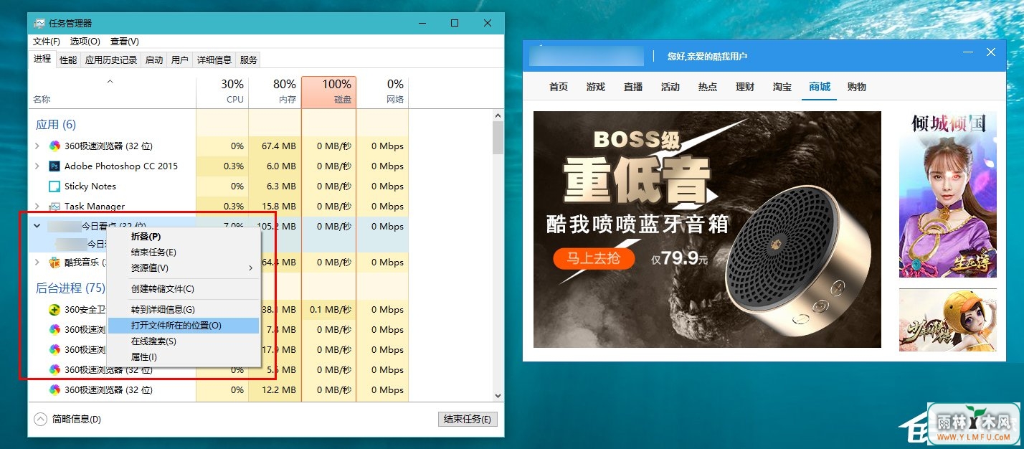Select the 进程 tab
1024x449 pixels.
click(x=42, y=59)
